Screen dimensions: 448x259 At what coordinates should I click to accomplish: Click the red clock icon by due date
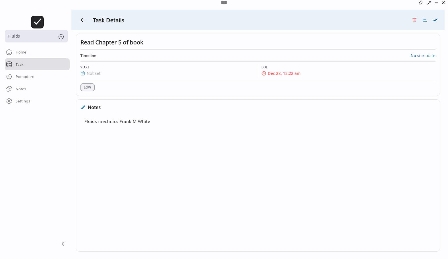pos(264,73)
